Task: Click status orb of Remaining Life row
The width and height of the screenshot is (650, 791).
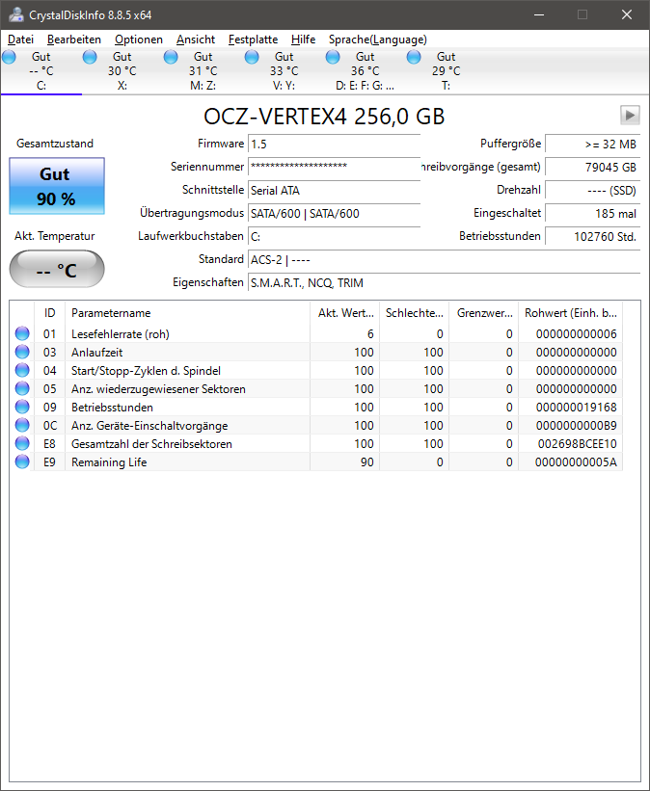Action: coord(22,461)
